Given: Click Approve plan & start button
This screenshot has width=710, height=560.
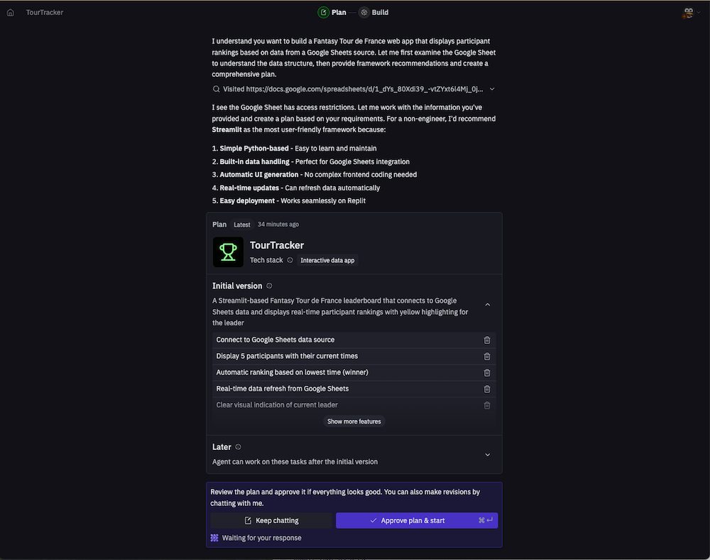Looking at the screenshot, I should click(417, 520).
